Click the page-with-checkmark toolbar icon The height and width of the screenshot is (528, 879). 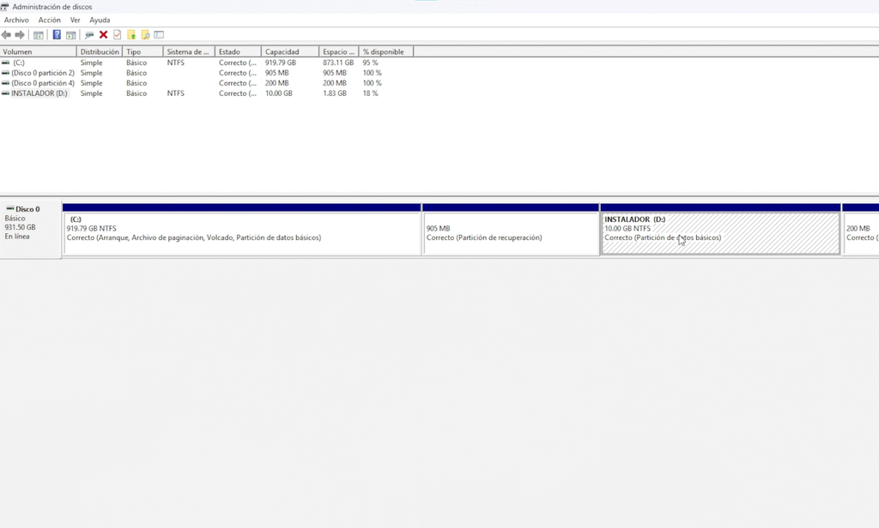coord(117,35)
